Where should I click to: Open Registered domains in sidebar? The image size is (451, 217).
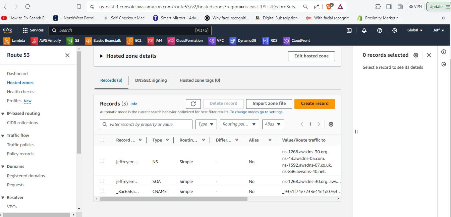26,176
